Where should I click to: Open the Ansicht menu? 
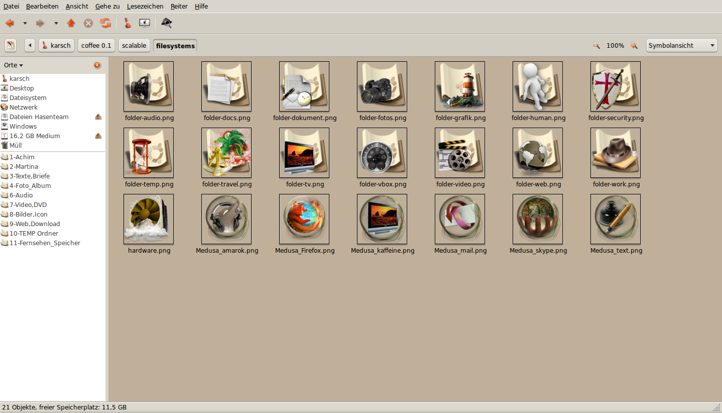tap(77, 7)
